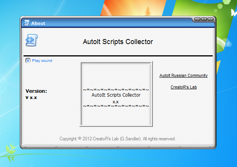Minimize the About window
The image size is (237, 167).
pyautogui.click(x=197, y=19)
